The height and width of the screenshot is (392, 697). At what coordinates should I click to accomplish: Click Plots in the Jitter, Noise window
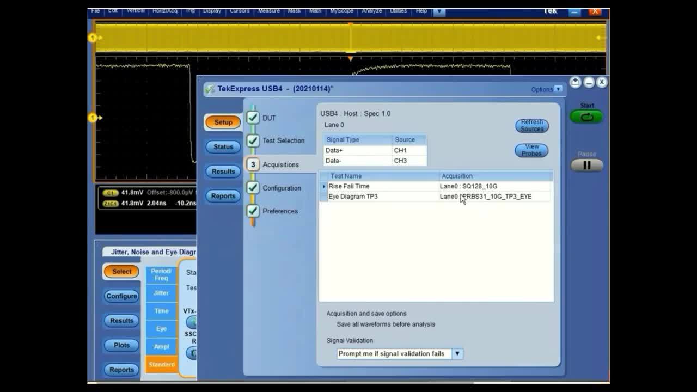[121, 345]
